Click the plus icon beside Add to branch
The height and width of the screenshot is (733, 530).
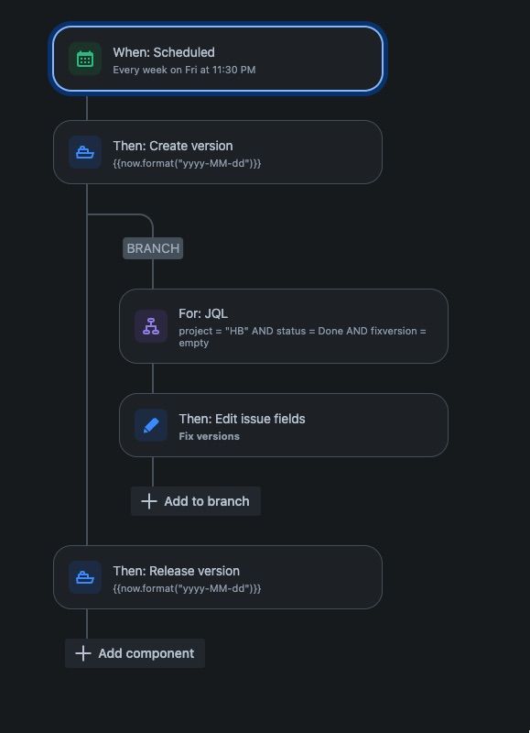[148, 501]
